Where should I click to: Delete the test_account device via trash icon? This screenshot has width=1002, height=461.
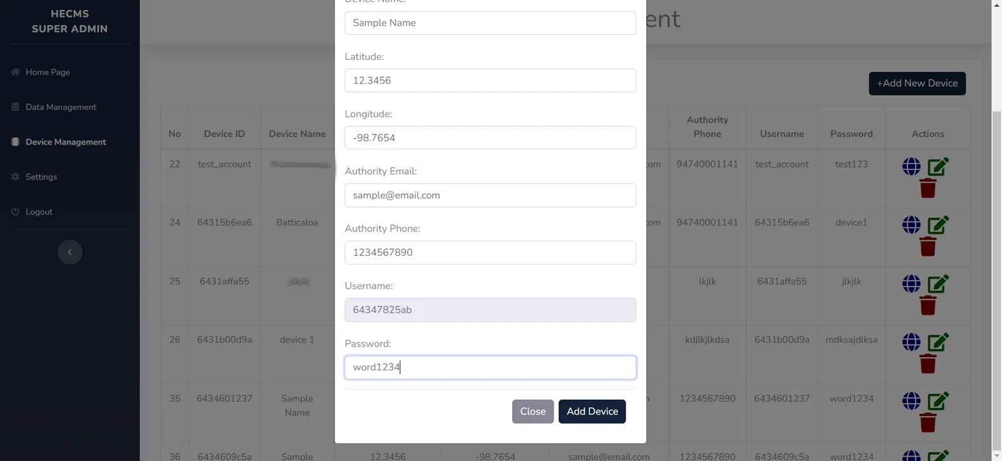(x=927, y=188)
